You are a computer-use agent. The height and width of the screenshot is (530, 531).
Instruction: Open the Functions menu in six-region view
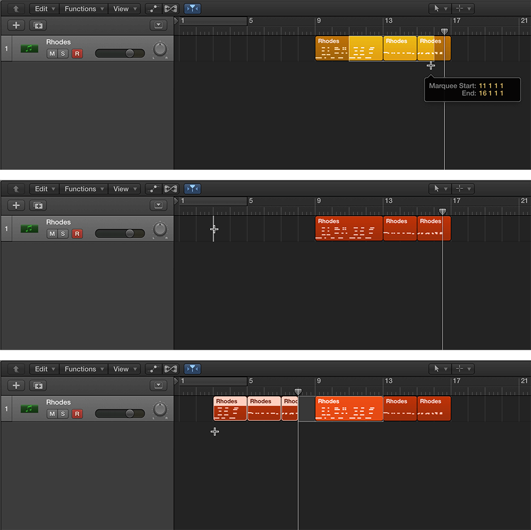(x=84, y=369)
